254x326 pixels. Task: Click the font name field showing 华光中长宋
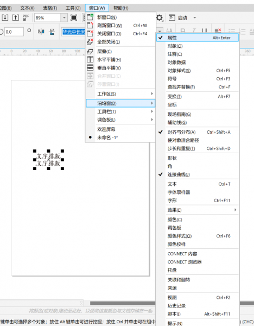(74, 32)
